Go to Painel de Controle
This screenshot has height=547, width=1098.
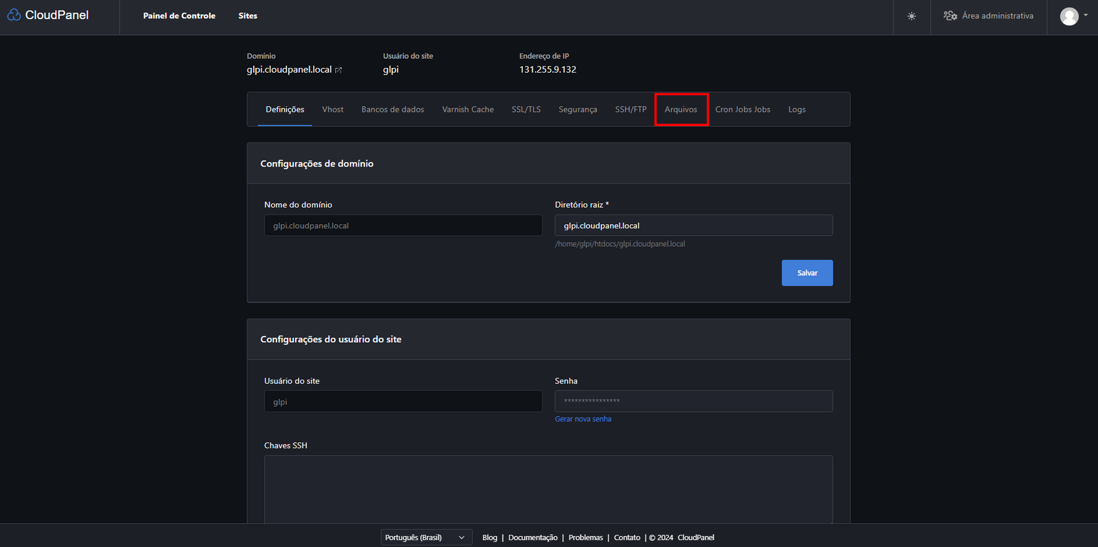point(179,16)
